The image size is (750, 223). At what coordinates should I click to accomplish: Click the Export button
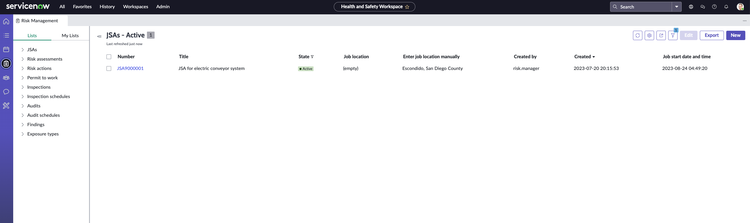click(x=712, y=35)
